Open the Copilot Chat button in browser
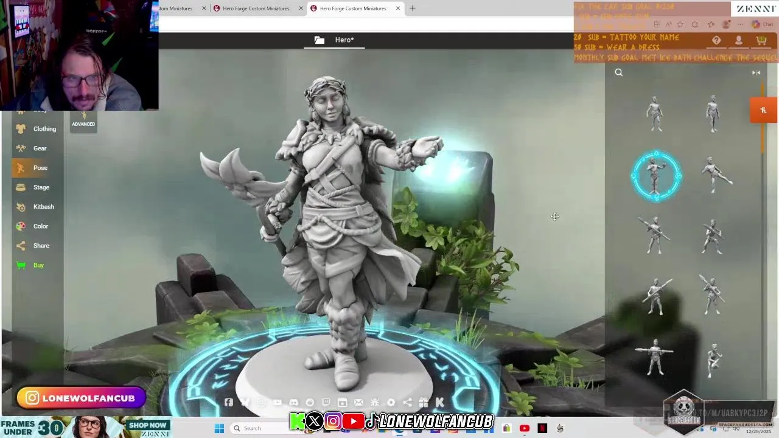779x438 pixels. (x=762, y=25)
